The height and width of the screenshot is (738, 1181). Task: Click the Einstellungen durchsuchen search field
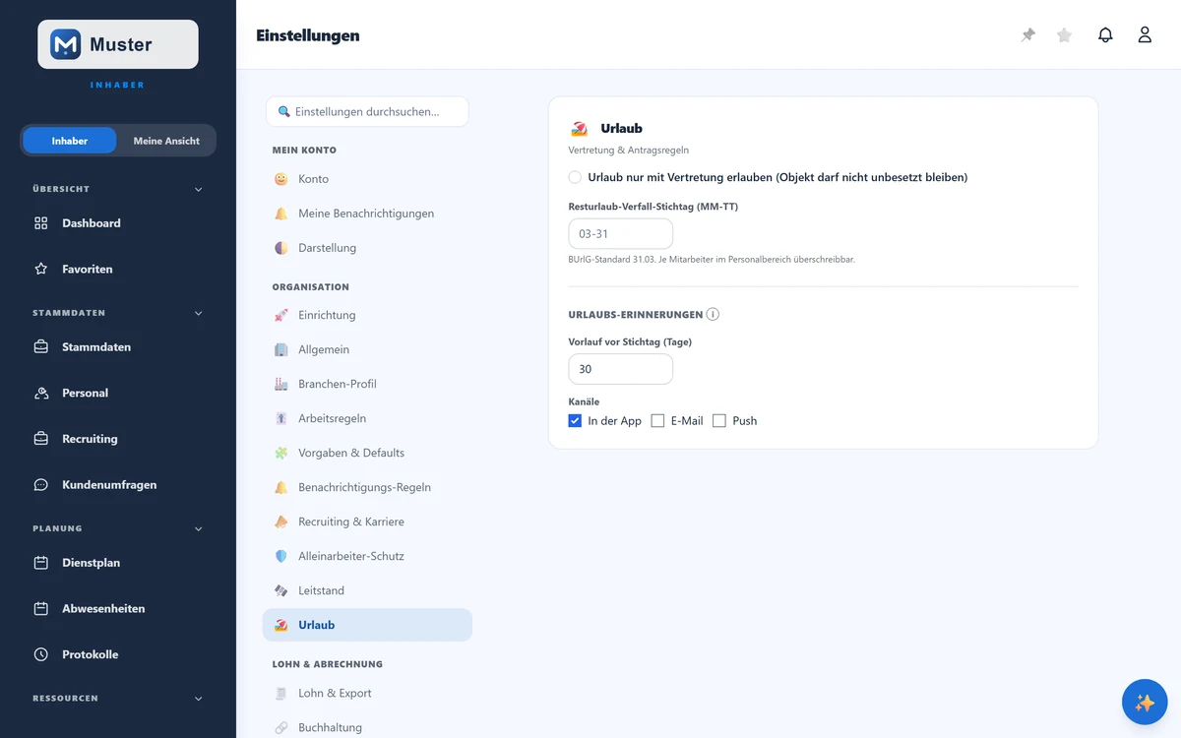pyautogui.click(x=367, y=111)
